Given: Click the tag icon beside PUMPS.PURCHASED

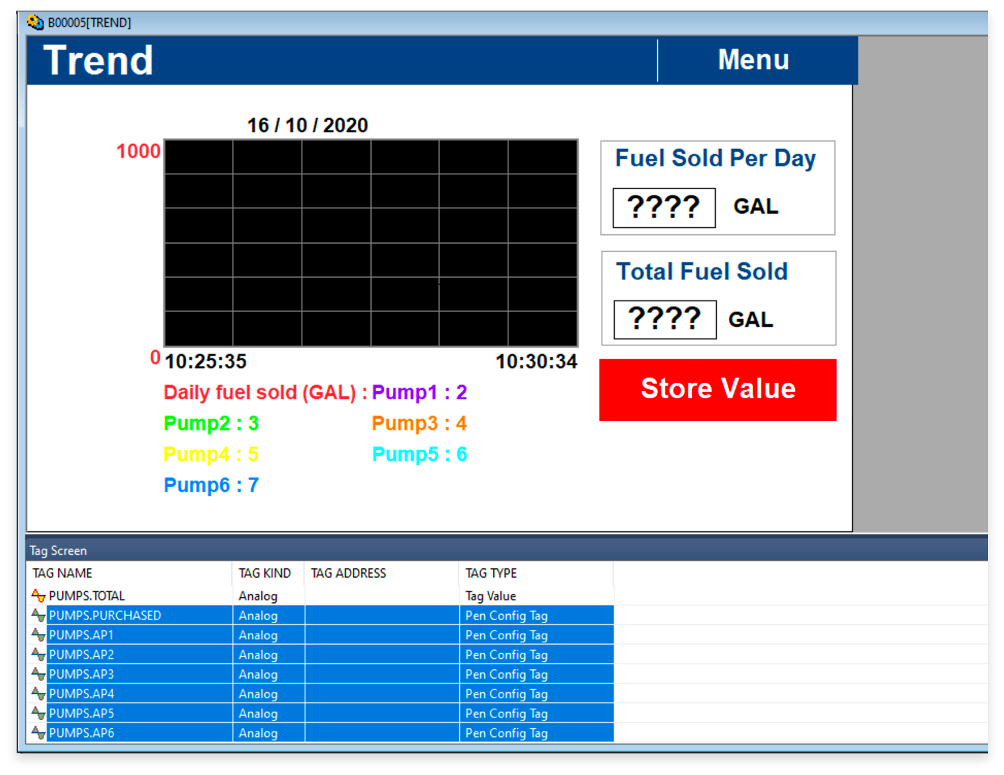Looking at the screenshot, I should pos(38,615).
